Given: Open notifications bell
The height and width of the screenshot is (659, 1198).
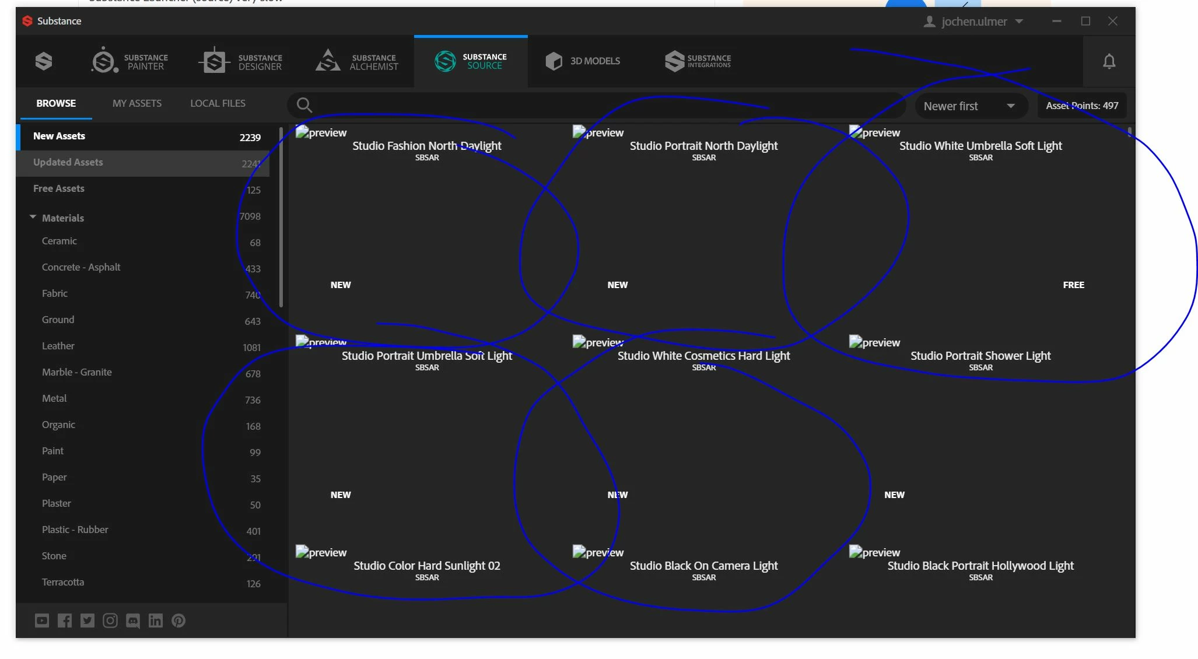Looking at the screenshot, I should [x=1109, y=61].
